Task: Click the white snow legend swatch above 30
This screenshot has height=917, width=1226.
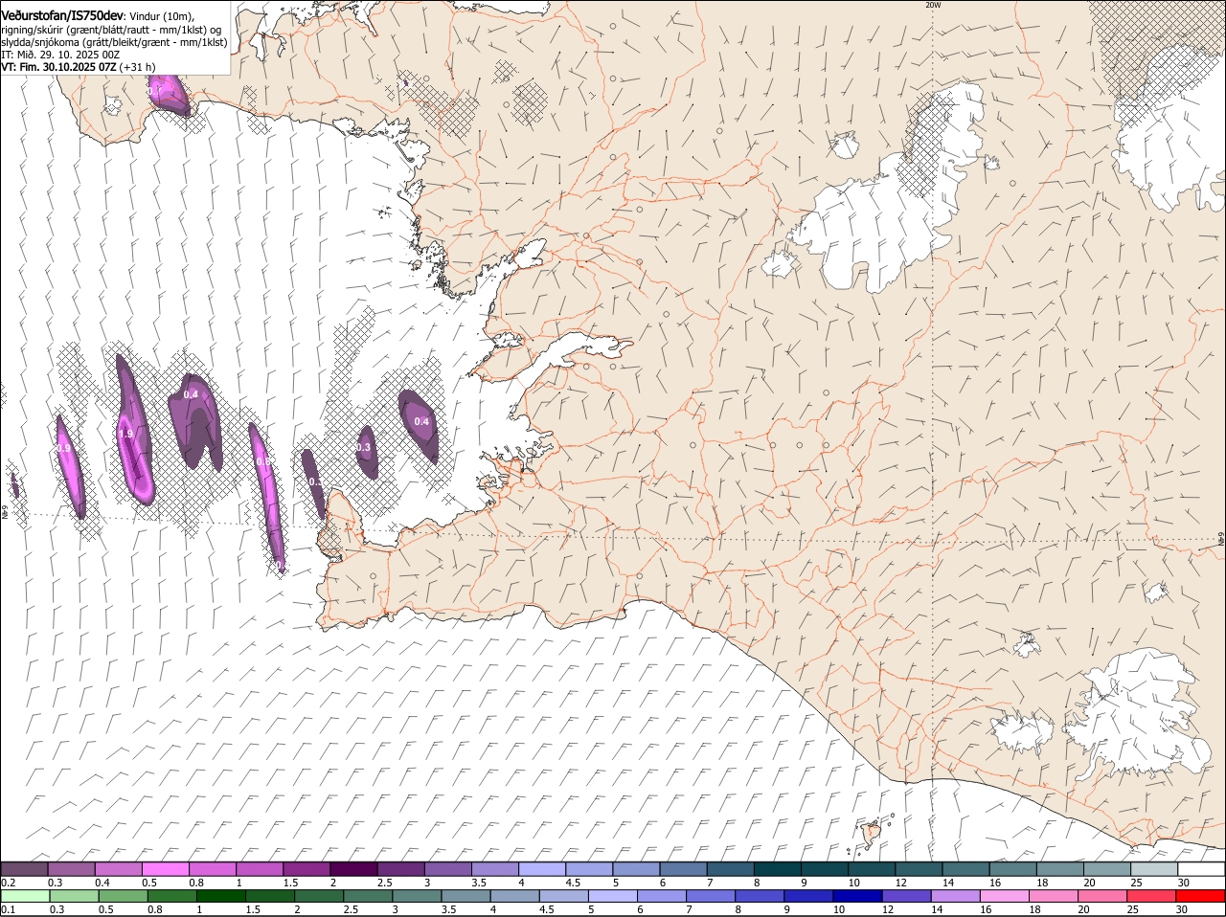Action: [x=1201, y=869]
